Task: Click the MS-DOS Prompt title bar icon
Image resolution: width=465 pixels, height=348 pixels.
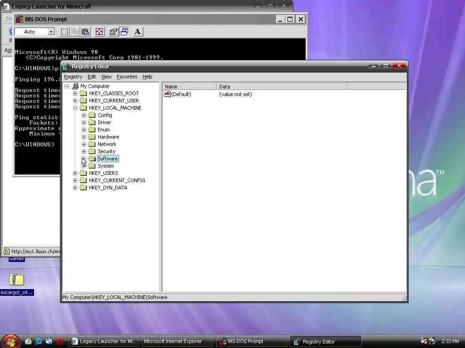Action: [20, 19]
